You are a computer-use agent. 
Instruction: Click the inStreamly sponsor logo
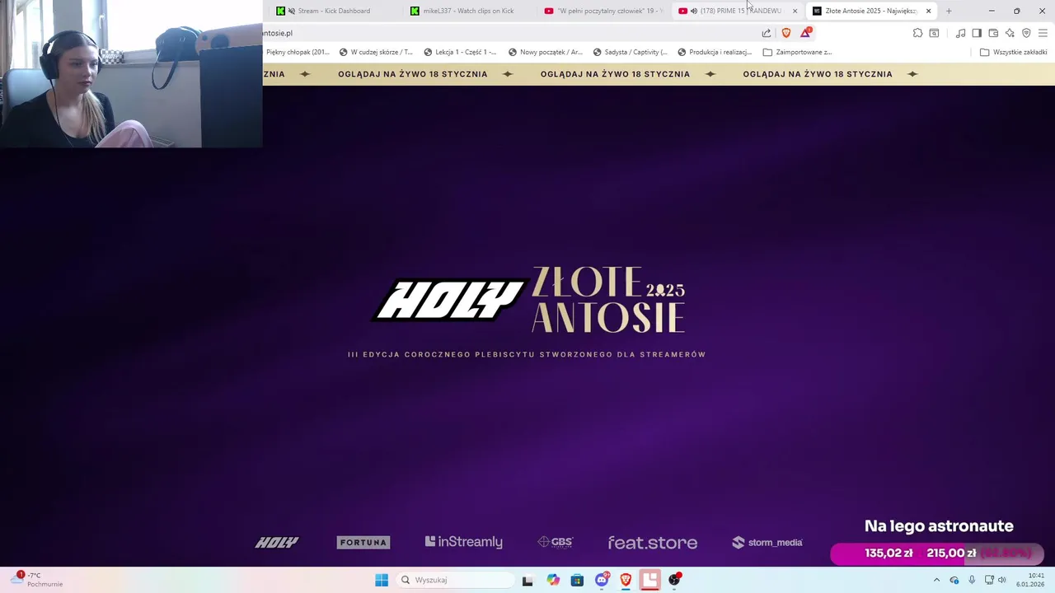464,542
